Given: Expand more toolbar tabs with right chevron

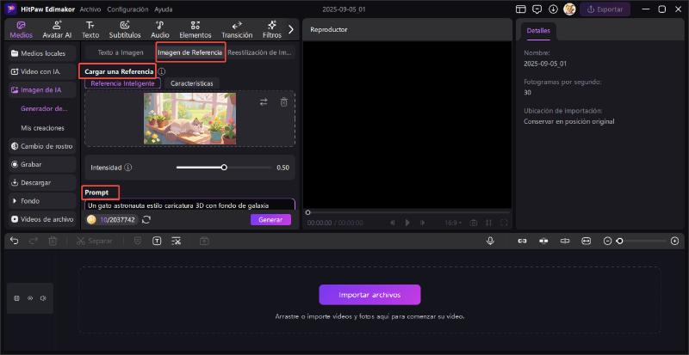Looking at the screenshot, I should [291, 29].
